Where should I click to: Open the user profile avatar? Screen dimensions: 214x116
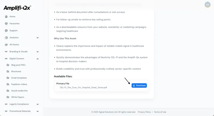207,5
